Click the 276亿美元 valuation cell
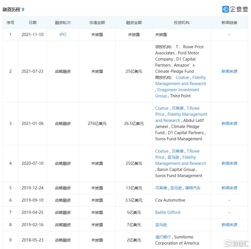This screenshot has height=249, width=251. coord(97,124)
